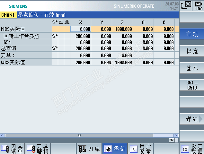Click the scaling column header icon
This screenshot has height=154, width=204.
pos(61,22)
